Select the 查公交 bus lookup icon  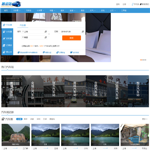point(4,52)
